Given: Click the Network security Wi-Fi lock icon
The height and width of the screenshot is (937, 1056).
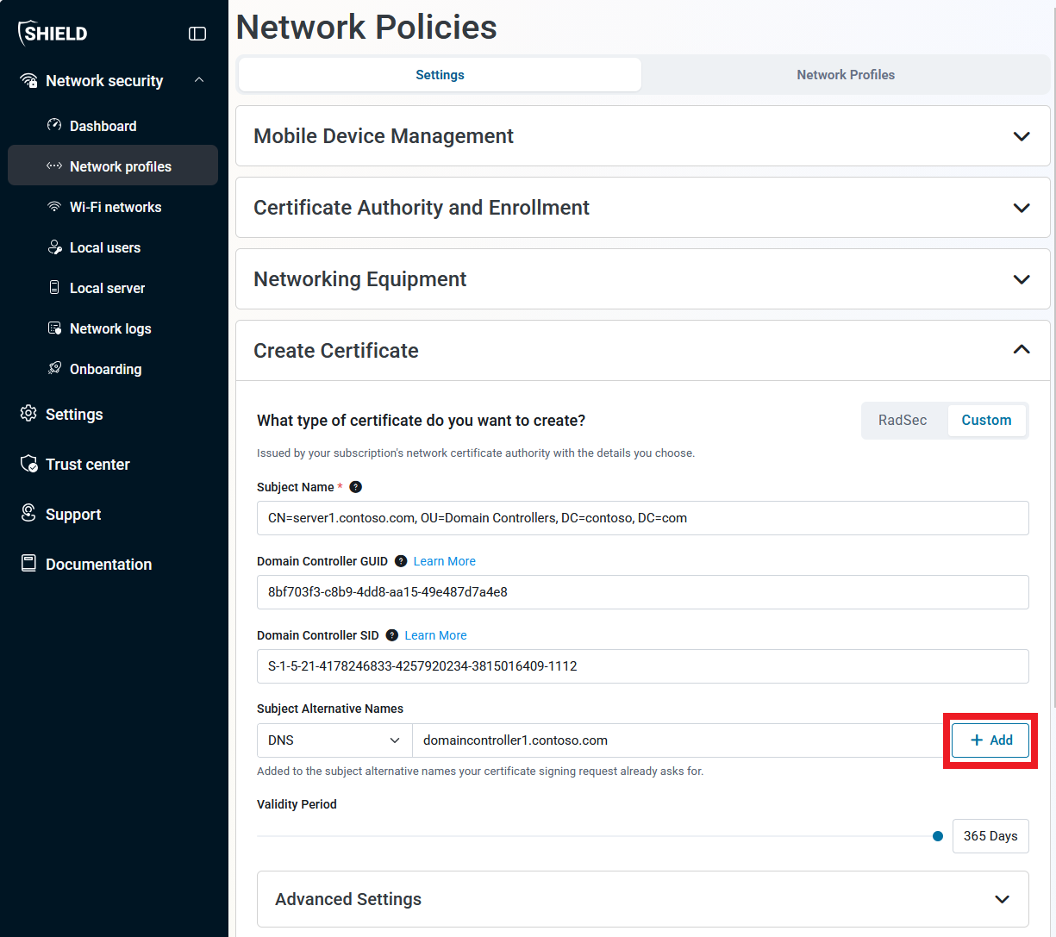Looking at the screenshot, I should [28, 80].
